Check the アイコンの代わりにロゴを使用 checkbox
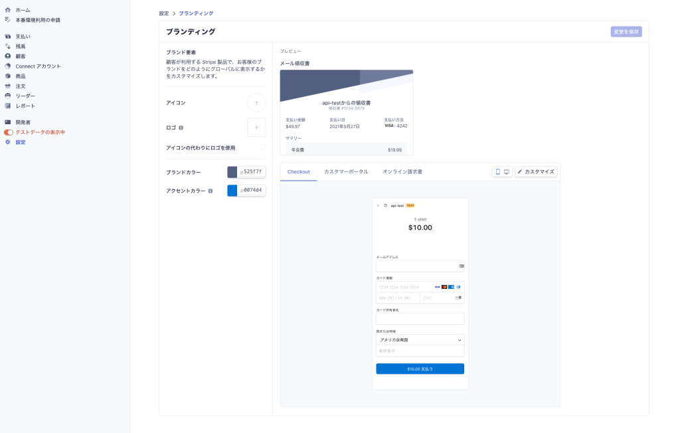 [263, 147]
